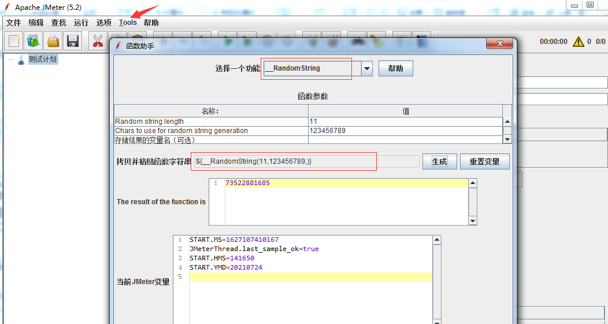Click the Open file folder icon
Screen dimensions: 608x324
[53, 41]
